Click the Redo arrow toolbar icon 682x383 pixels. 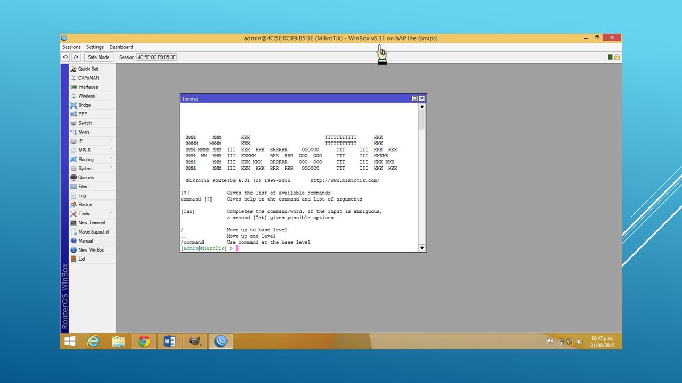tap(76, 57)
